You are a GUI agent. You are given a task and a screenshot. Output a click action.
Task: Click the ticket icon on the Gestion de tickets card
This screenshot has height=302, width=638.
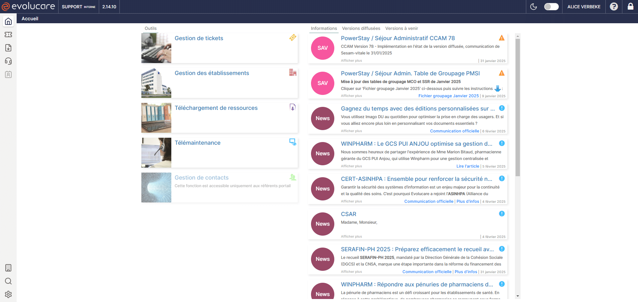pos(293,38)
